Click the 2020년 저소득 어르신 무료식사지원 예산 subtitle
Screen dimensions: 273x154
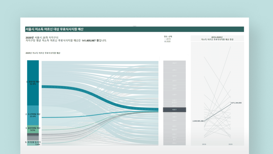coord(43,53)
